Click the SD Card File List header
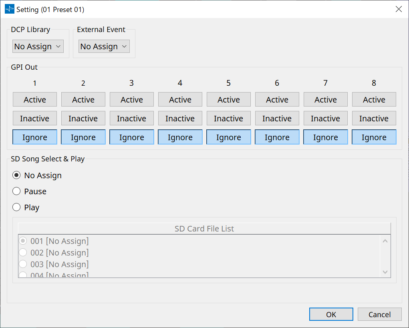The width and height of the screenshot is (409, 328). click(204, 229)
